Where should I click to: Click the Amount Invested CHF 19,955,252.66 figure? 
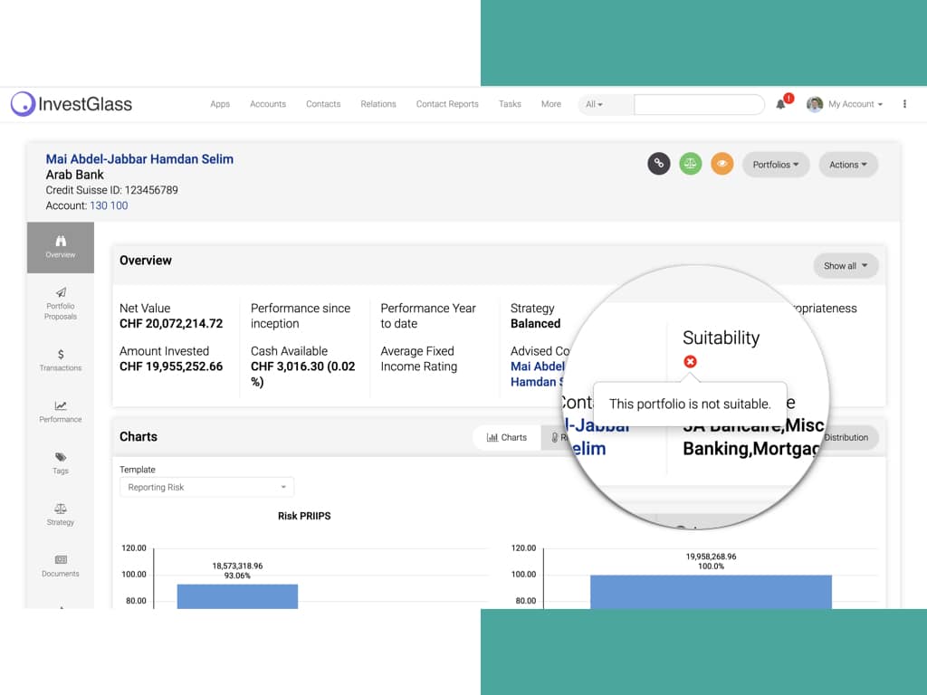171,367
